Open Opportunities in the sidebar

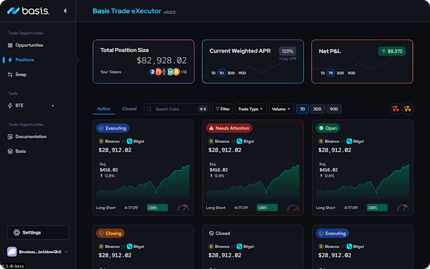25,45
